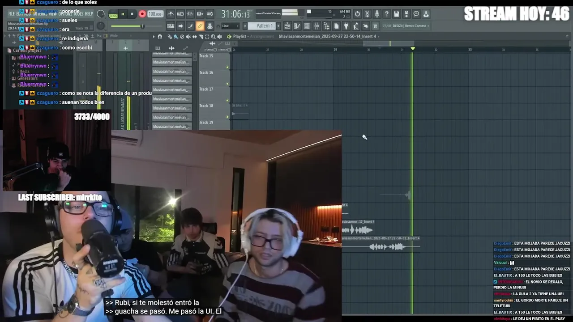Screen dimensions: 573x322
Task: Open tempo tapper icon
Action: point(356,26)
